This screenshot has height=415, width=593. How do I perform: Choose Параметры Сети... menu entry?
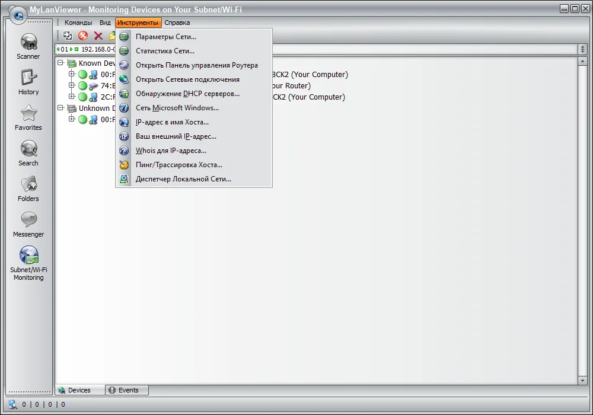(194, 37)
